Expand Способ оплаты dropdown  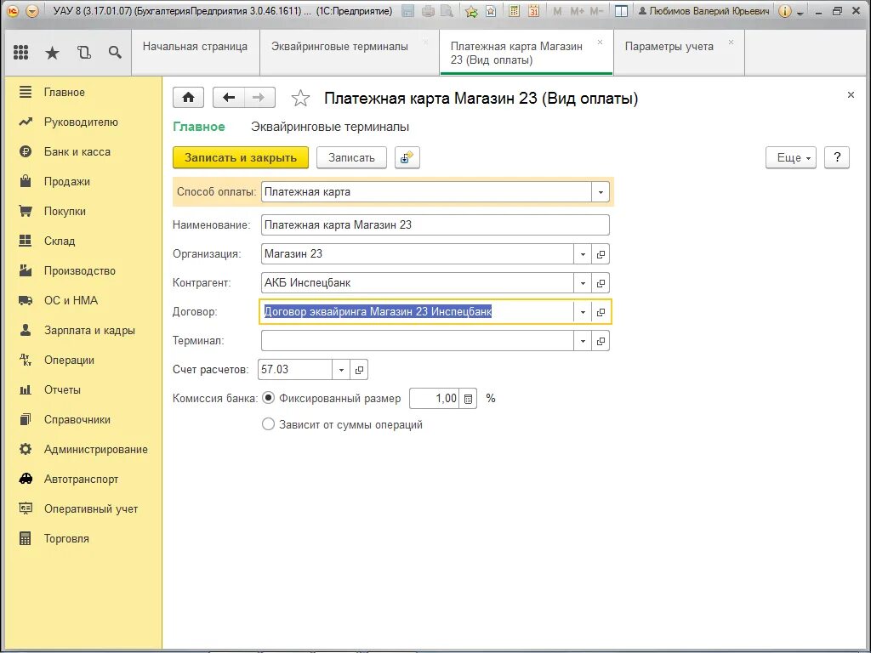(x=601, y=192)
